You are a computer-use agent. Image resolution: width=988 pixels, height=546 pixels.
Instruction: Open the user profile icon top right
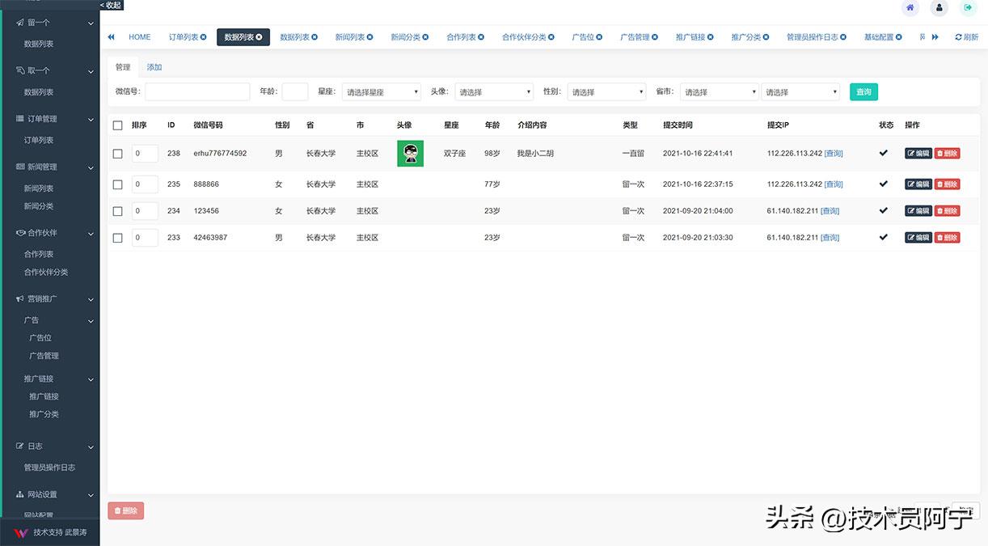click(x=939, y=7)
